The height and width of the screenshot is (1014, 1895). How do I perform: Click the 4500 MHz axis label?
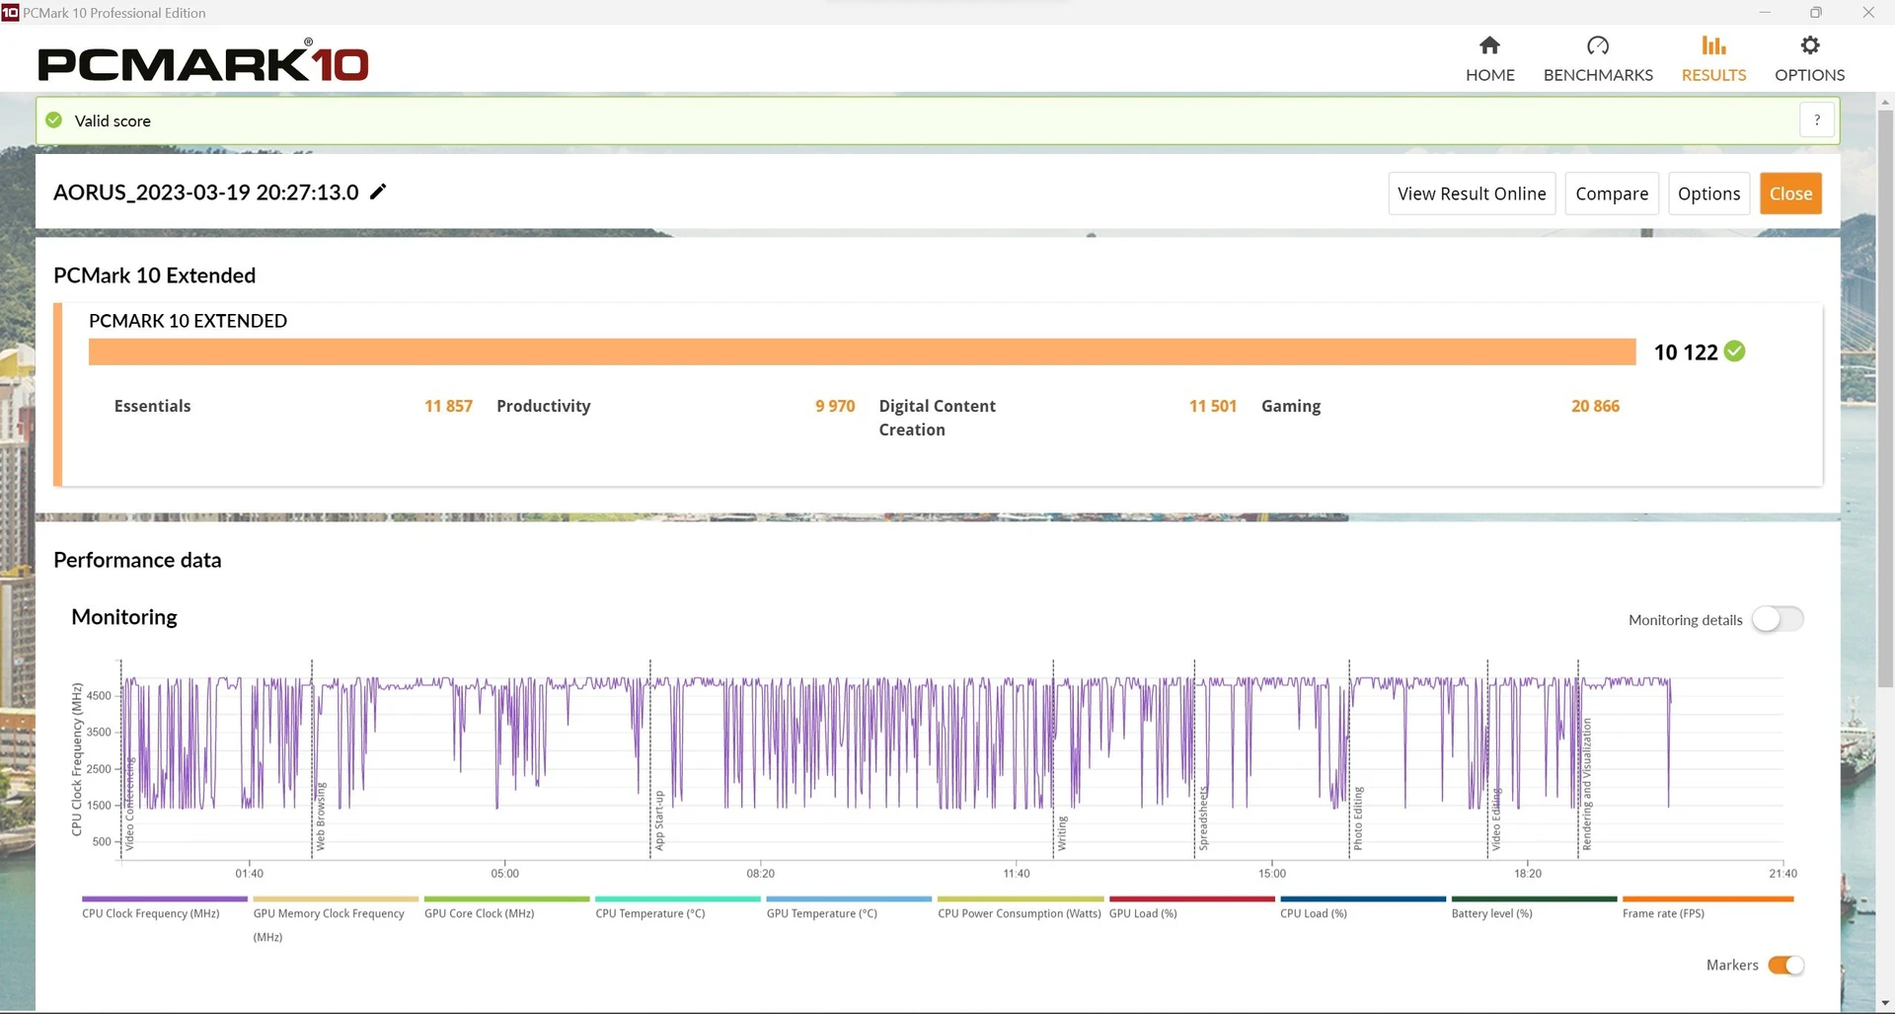99,695
